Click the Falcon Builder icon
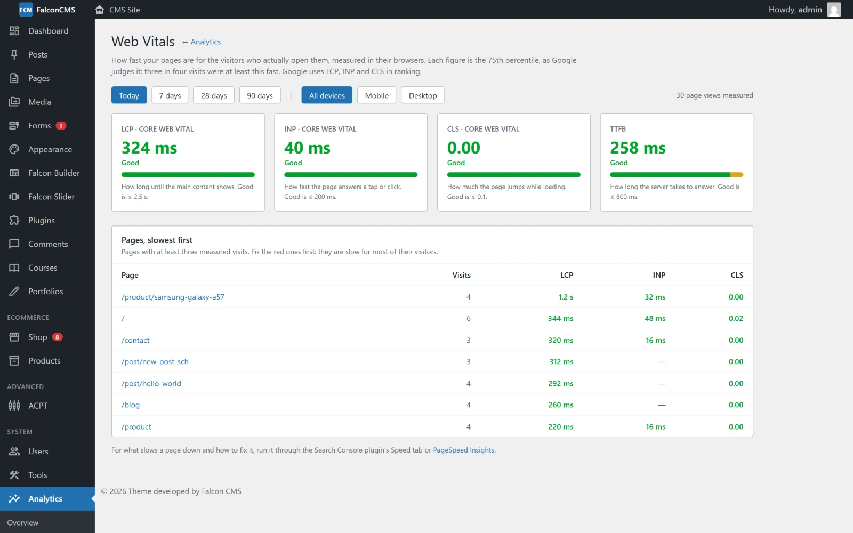This screenshot has width=853, height=533. (14, 173)
